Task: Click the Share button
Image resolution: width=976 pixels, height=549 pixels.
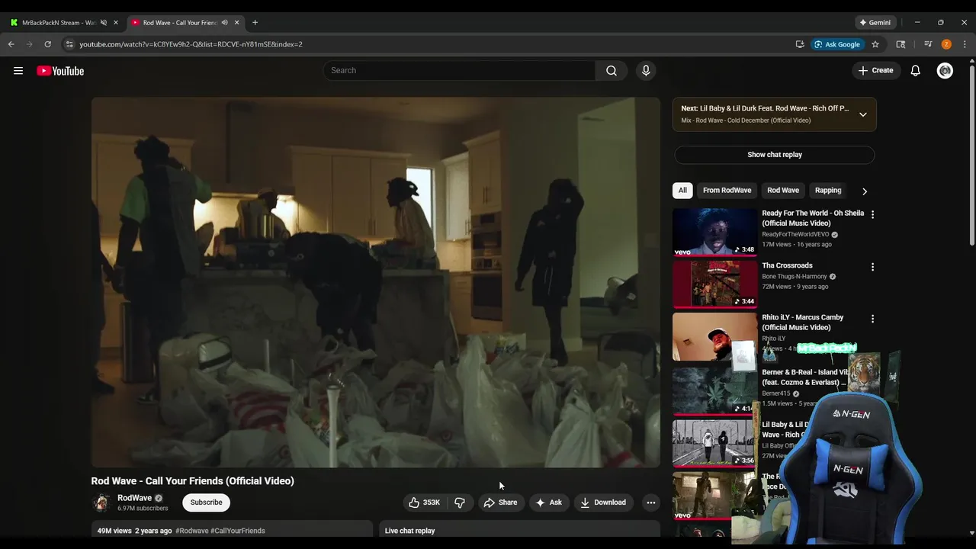Action: 501,502
